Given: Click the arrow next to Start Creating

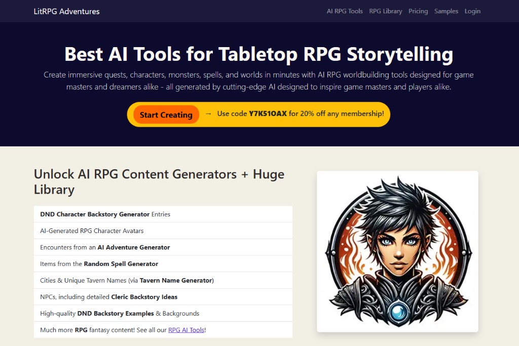Looking at the screenshot, I should (208, 114).
